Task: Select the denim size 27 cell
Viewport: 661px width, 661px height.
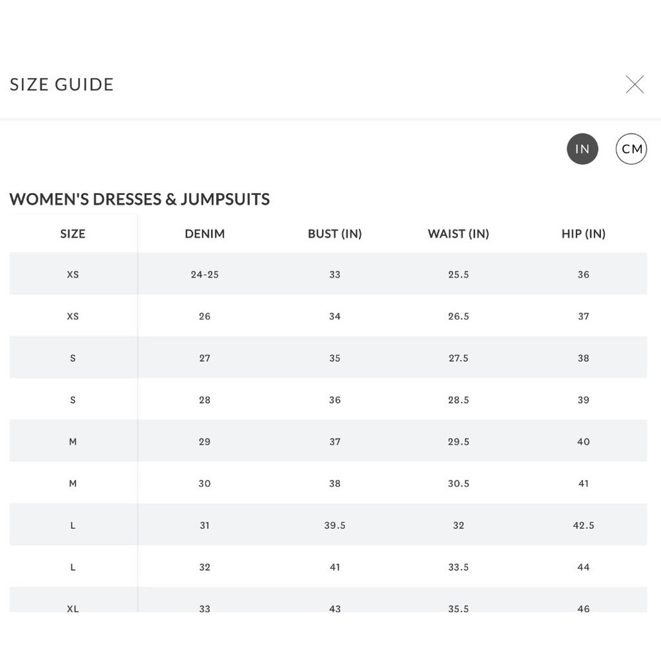Action: point(204,358)
